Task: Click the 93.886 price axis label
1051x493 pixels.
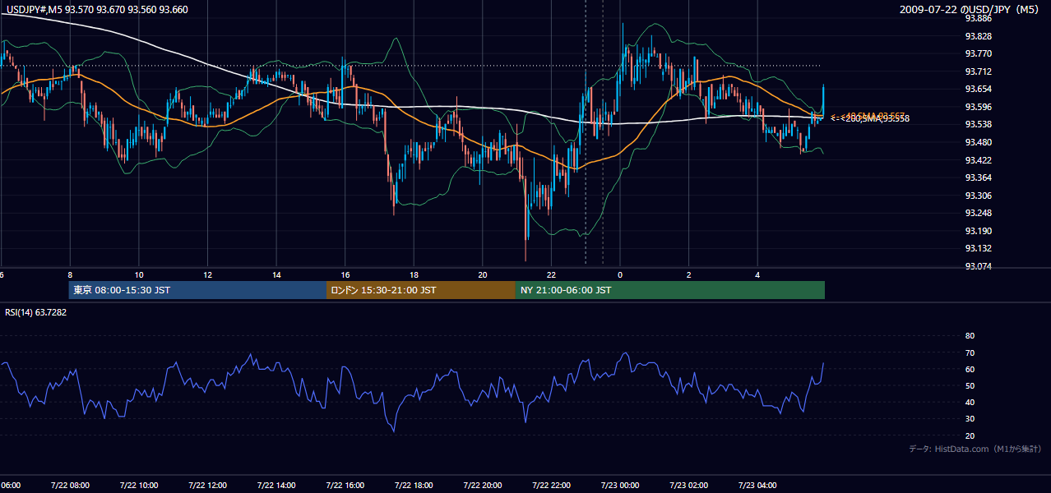Action: click(978, 18)
